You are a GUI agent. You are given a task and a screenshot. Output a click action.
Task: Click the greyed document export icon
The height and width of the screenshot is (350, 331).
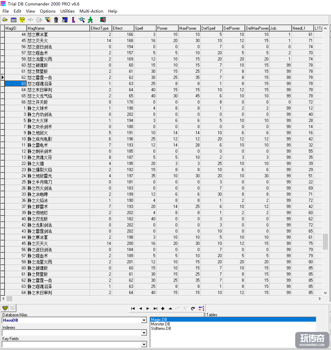[x=39, y=20]
